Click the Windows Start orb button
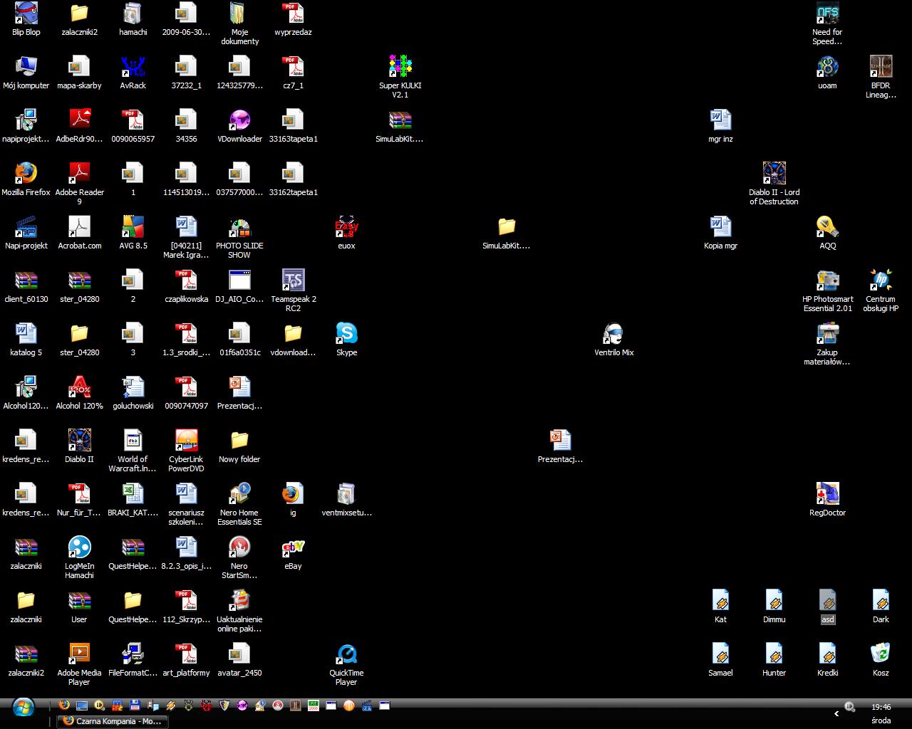This screenshot has width=912, height=729. point(23,707)
